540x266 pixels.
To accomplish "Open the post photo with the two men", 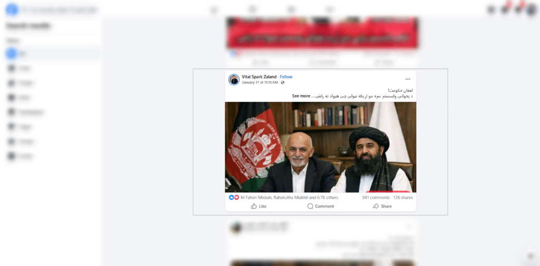I will pyautogui.click(x=321, y=147).
